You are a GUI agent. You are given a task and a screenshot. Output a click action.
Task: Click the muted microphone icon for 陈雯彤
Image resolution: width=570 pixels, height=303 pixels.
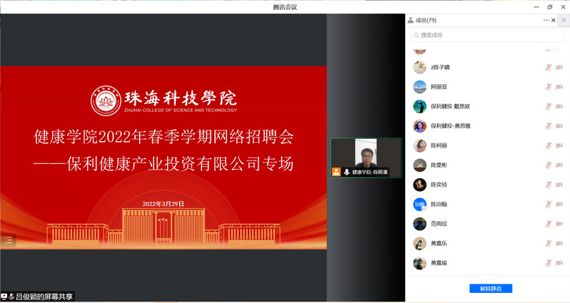[x=549, y=165]
